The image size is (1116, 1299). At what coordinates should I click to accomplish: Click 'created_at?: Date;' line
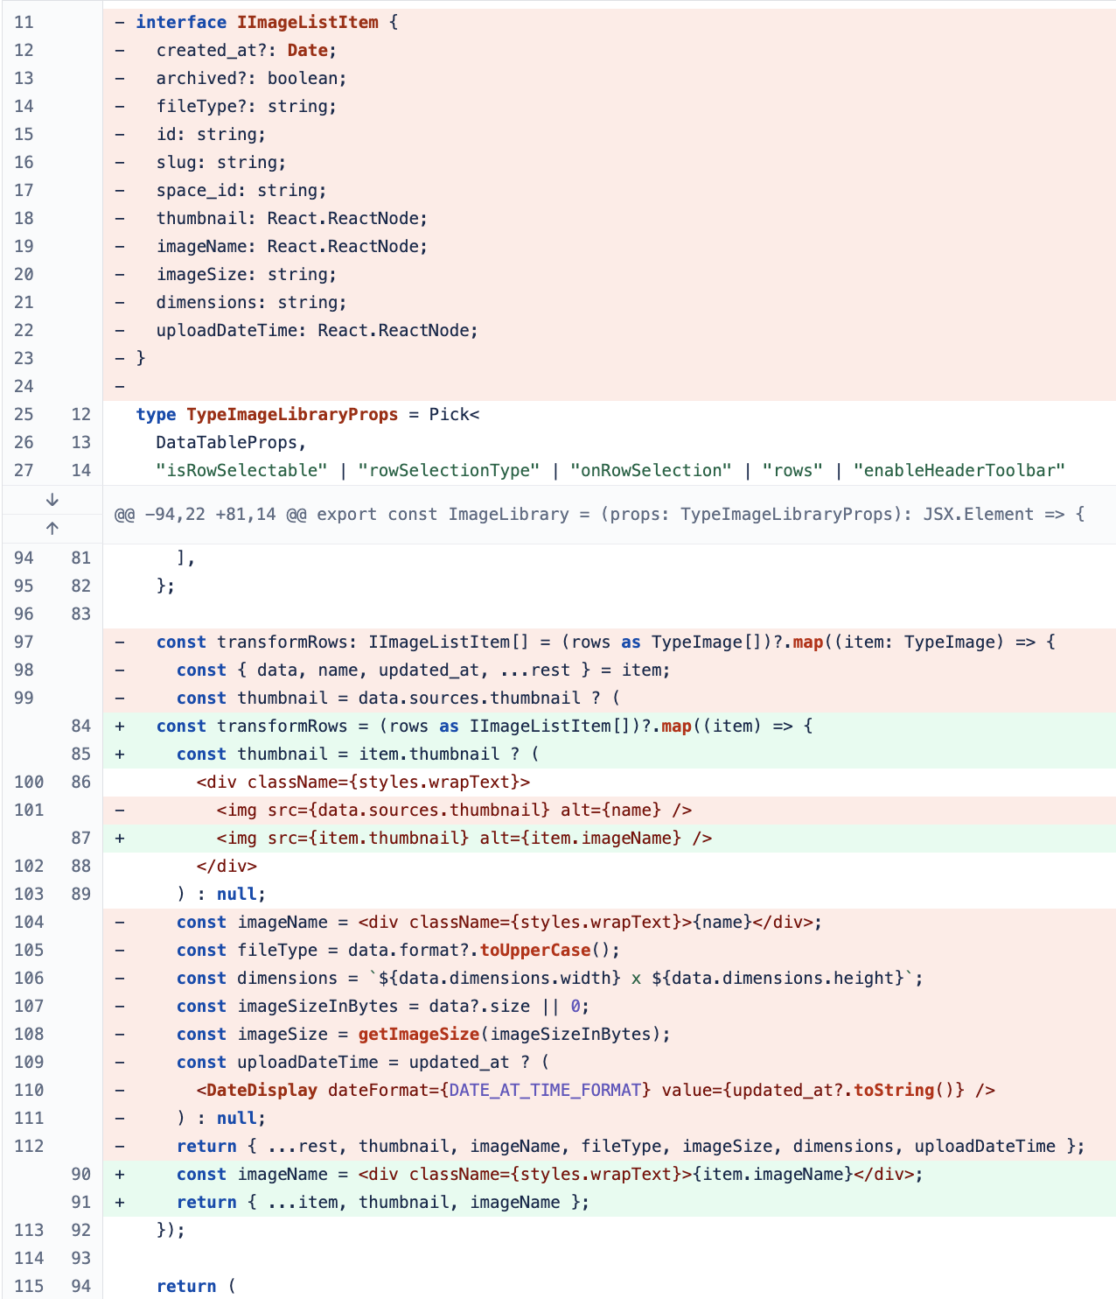coord(610,50)
